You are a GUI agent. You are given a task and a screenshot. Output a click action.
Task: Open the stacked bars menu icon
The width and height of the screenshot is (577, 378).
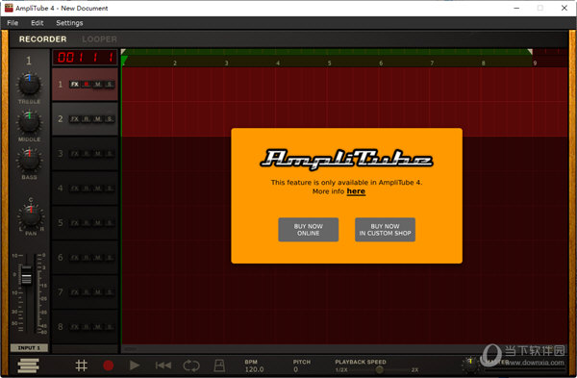(x=28, y=365)
